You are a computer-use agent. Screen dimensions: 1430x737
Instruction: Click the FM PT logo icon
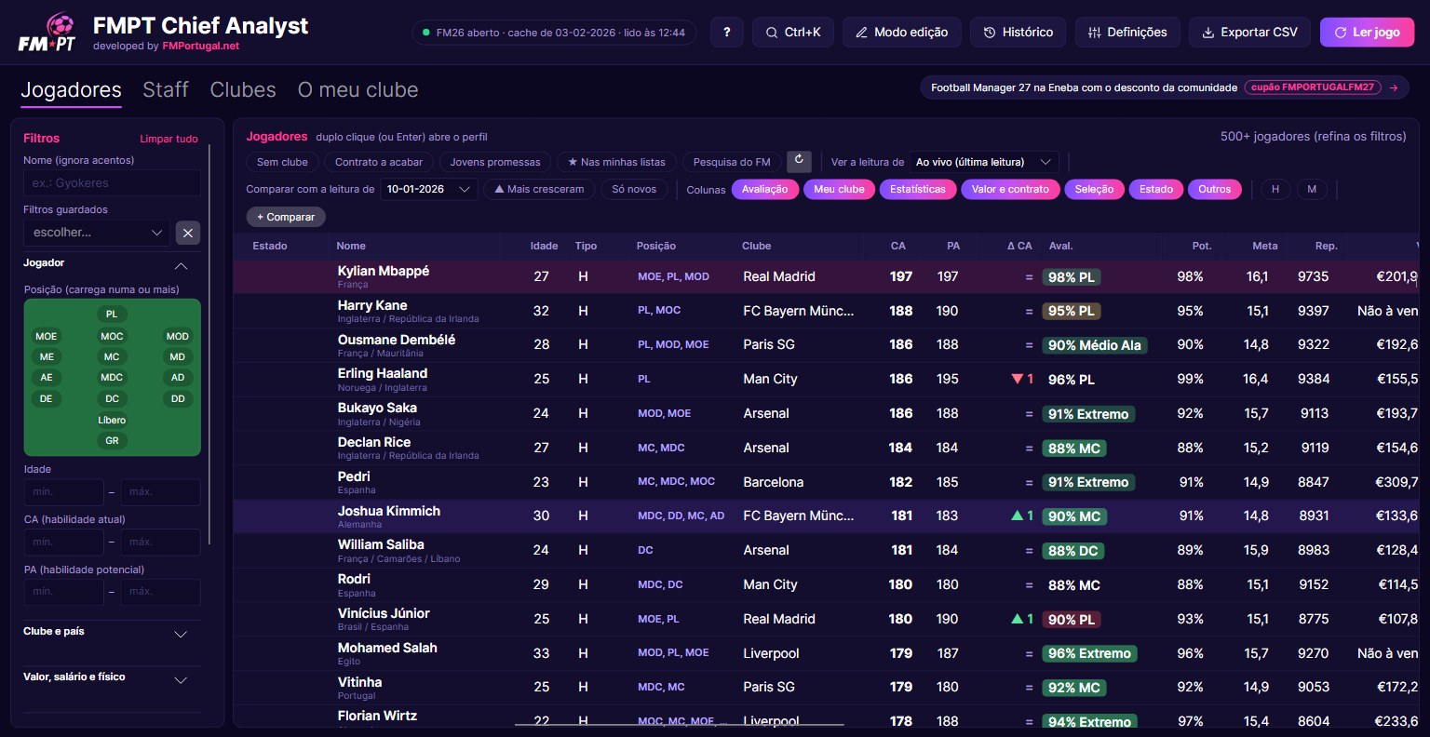(47, 33)
